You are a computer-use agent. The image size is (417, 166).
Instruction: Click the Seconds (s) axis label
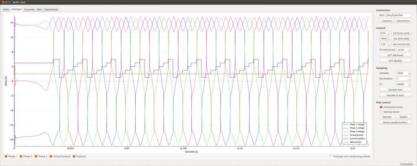(191, 152)
